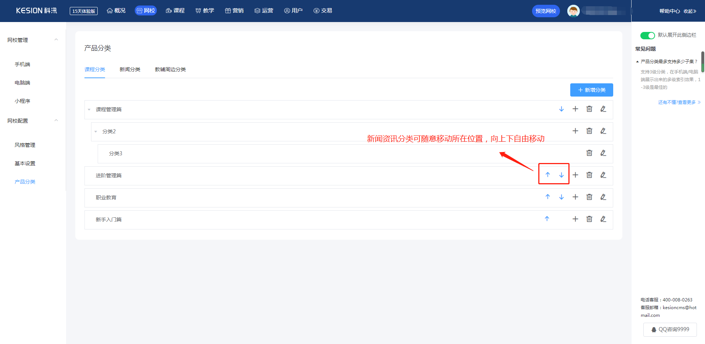
Task: Toggle 默认展开此侧边栏 switch off
Action: [647, 35]
